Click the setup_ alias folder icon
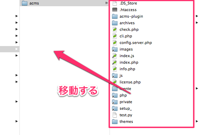199x135 pixels. [115, 108]
